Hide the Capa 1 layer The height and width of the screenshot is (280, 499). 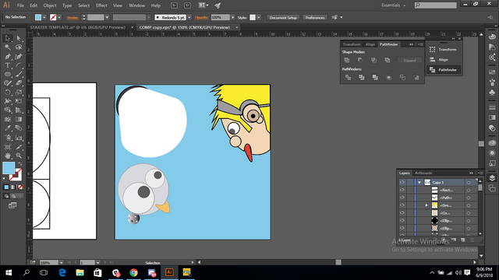pyautogui.click(x=402, y=182)
